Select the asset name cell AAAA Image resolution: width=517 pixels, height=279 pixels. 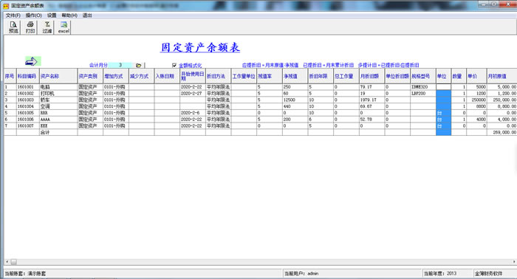pyautogui.click(x=58, y=120)
